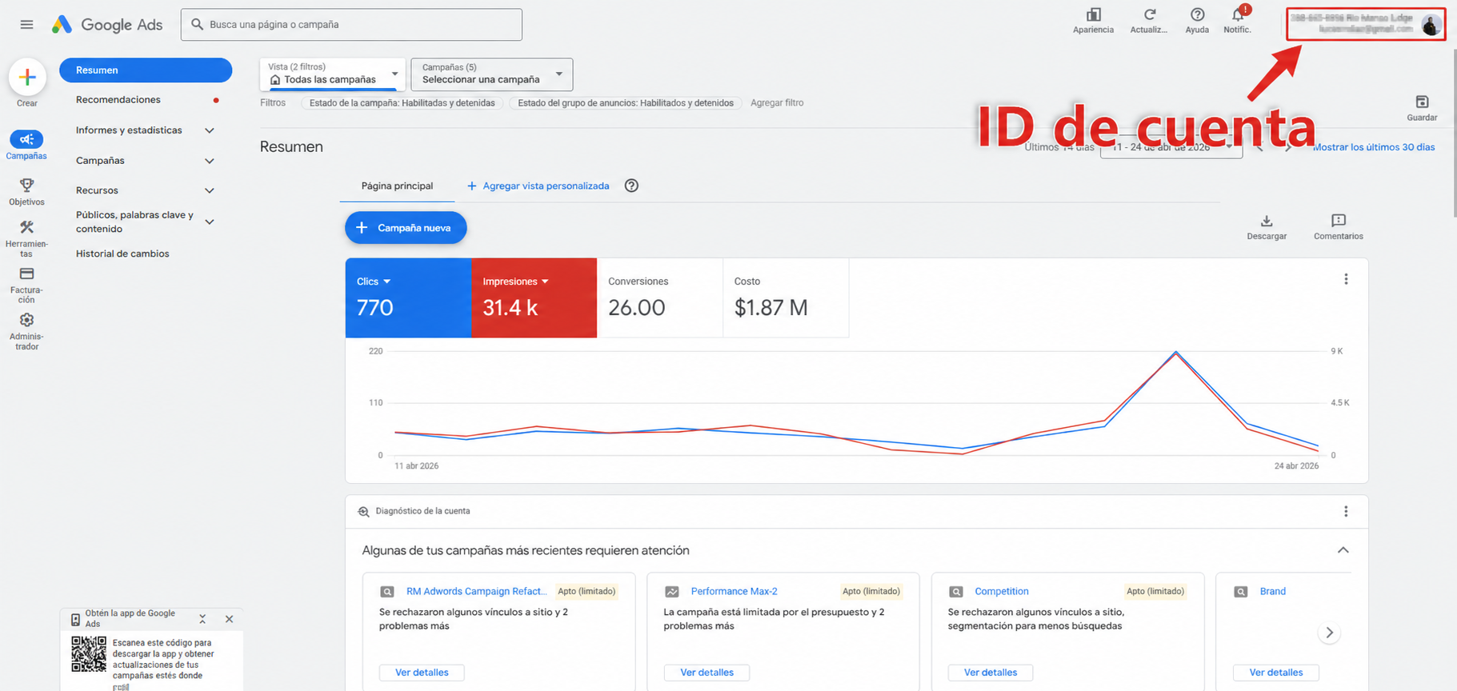
Task: Select the Página principal tab
Action: (x=397, y=186)
